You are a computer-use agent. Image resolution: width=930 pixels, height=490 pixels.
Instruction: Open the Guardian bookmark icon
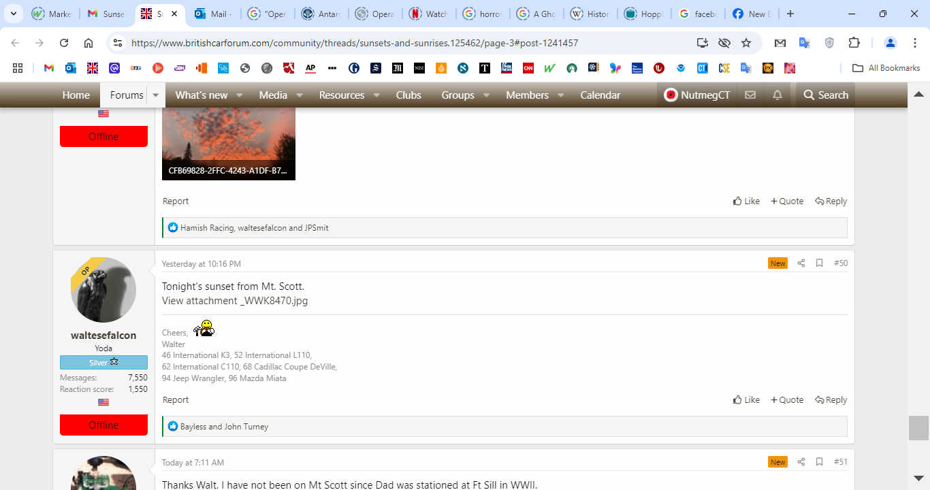[x=354, y=68]
